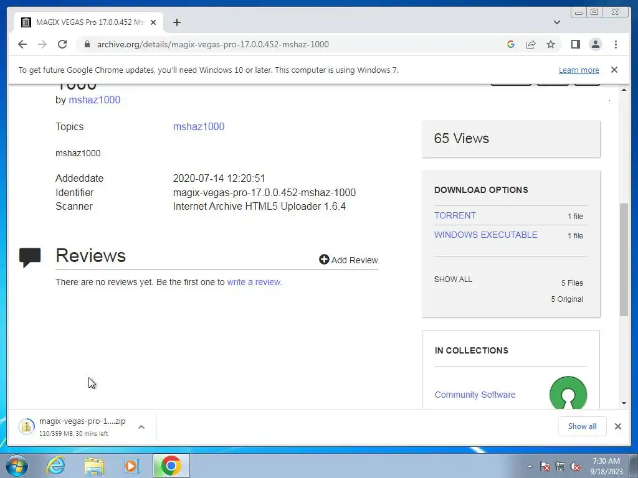Expand the tab search dropdown

pos(557,22)
